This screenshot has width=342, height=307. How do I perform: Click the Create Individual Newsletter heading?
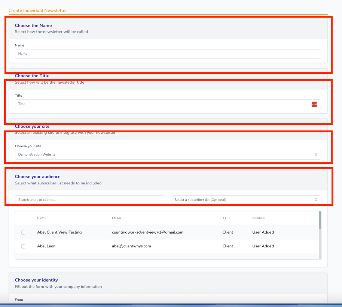(x=38, y=10)
